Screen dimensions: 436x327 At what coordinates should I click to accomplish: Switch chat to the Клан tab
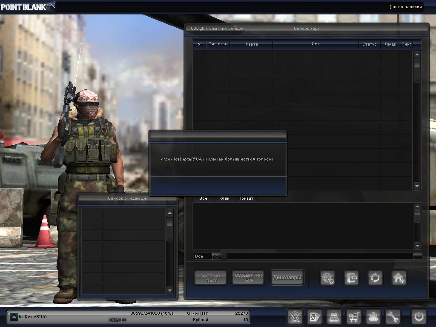point(224,198)
